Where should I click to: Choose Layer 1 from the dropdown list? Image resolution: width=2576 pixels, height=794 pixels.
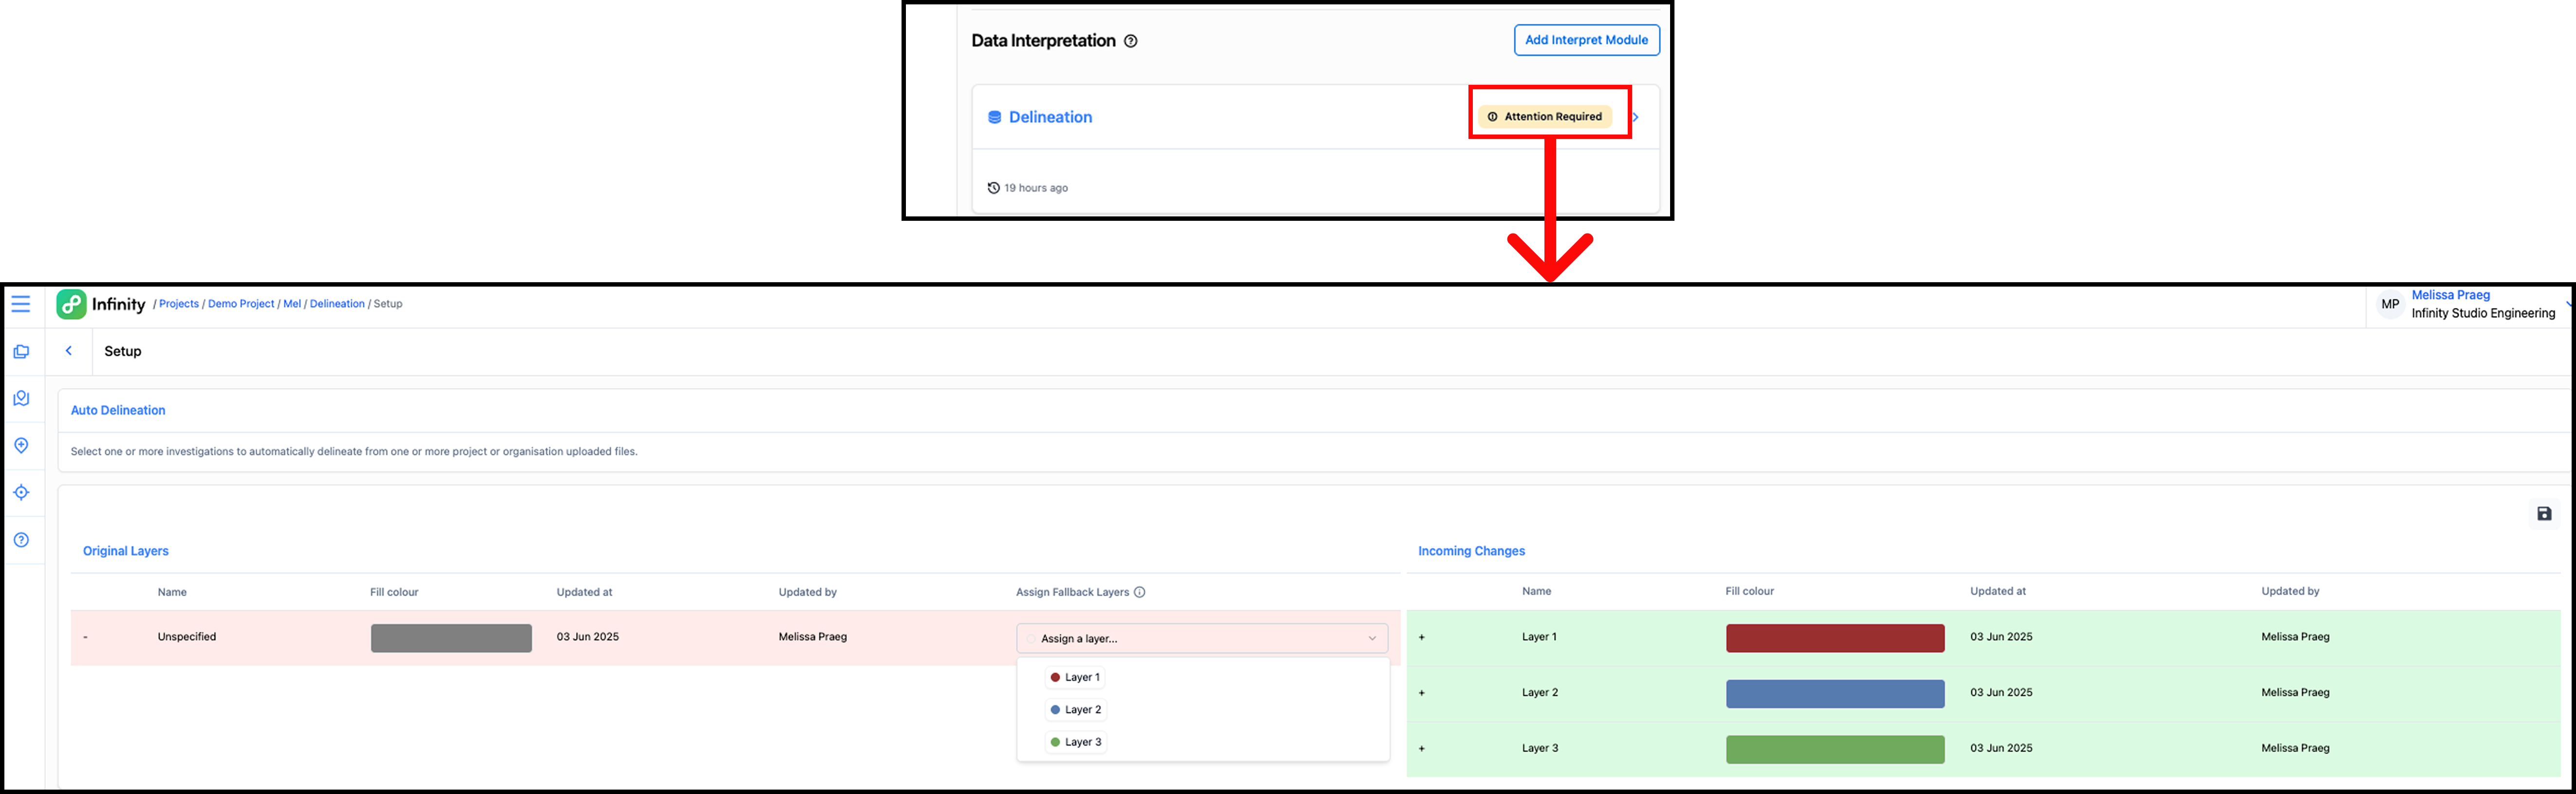point(1075,678)
